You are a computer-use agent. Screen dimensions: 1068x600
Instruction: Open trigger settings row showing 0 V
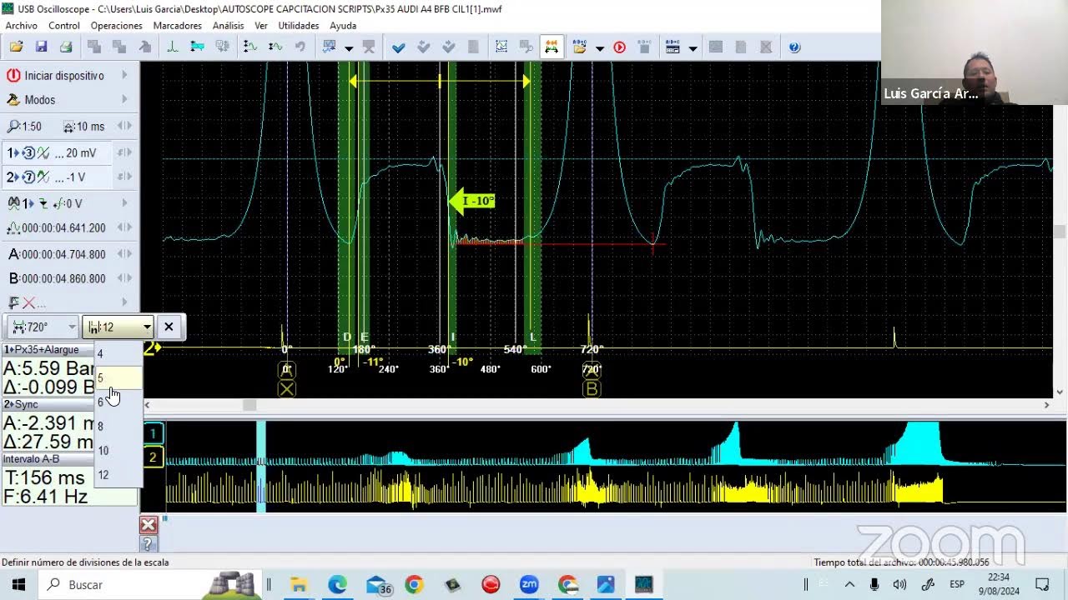click(68, 203)
